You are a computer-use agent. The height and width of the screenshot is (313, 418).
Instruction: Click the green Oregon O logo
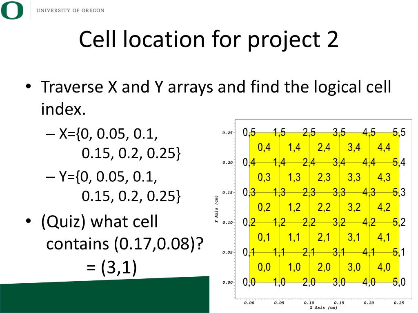click(12, 10)
